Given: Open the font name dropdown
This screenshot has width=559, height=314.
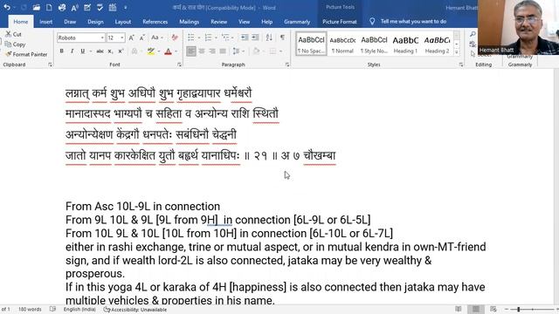Looking at the screenshot, I should click(102, 38).
